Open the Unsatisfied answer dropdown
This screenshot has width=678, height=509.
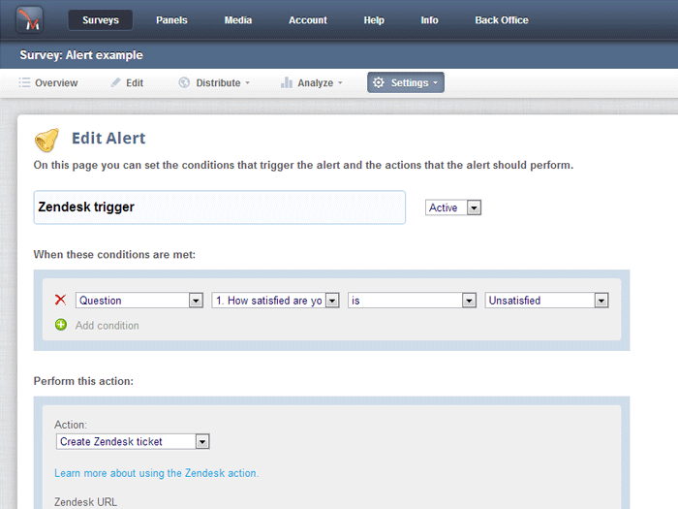pyautogui.click(x=546, y=301)
